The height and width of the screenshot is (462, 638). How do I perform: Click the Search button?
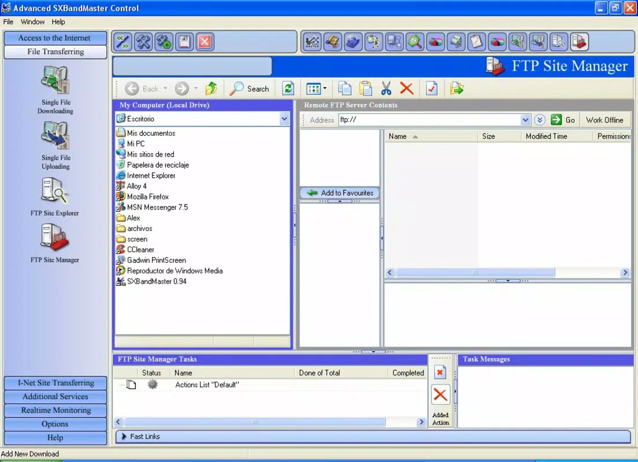point(250,88)
